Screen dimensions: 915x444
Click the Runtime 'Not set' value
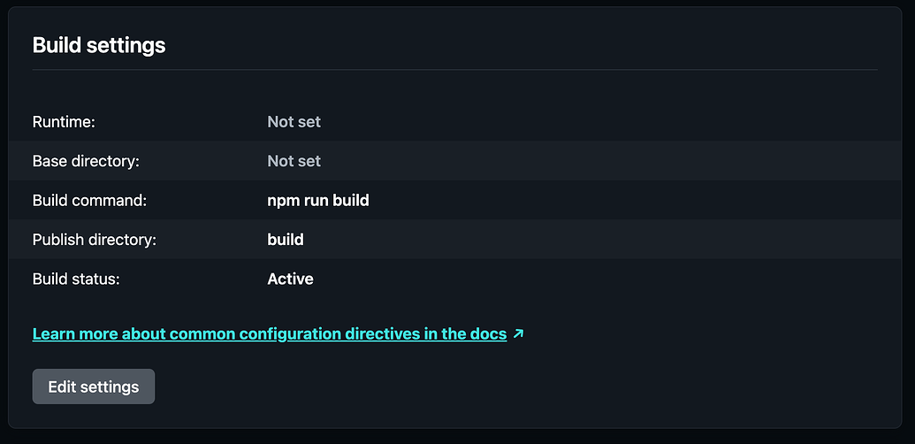[x=294, y=121]
